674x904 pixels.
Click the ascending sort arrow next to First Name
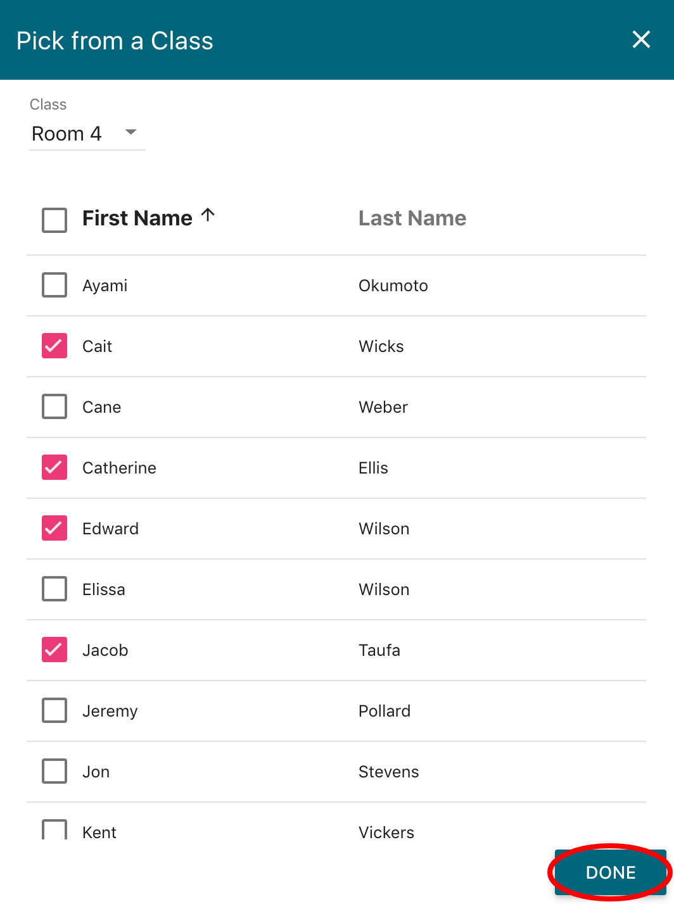(x=207, y=215)
